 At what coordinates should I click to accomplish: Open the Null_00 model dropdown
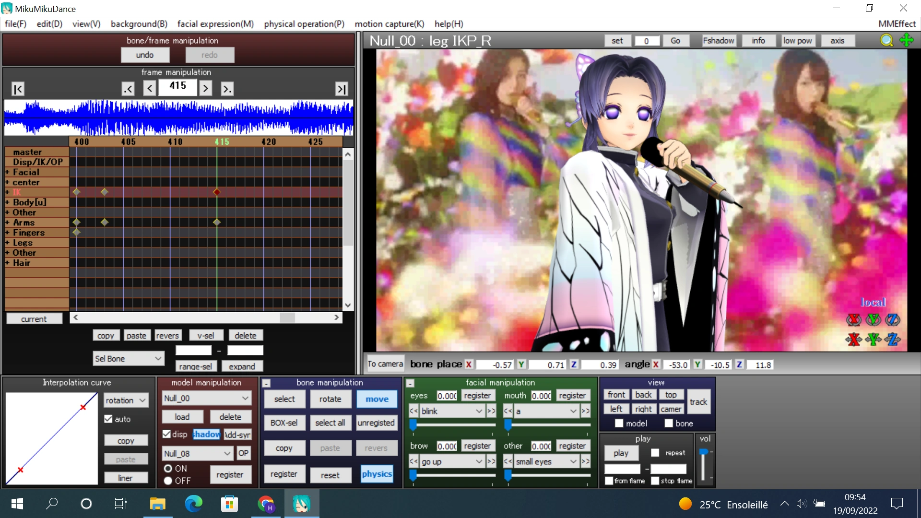[x=206, y=399]
